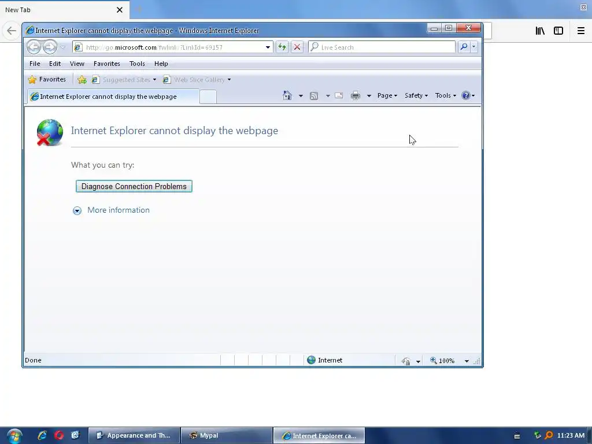Open the Edit menu
The width and height of the screenshot is (592, 444).
point(55,64)
